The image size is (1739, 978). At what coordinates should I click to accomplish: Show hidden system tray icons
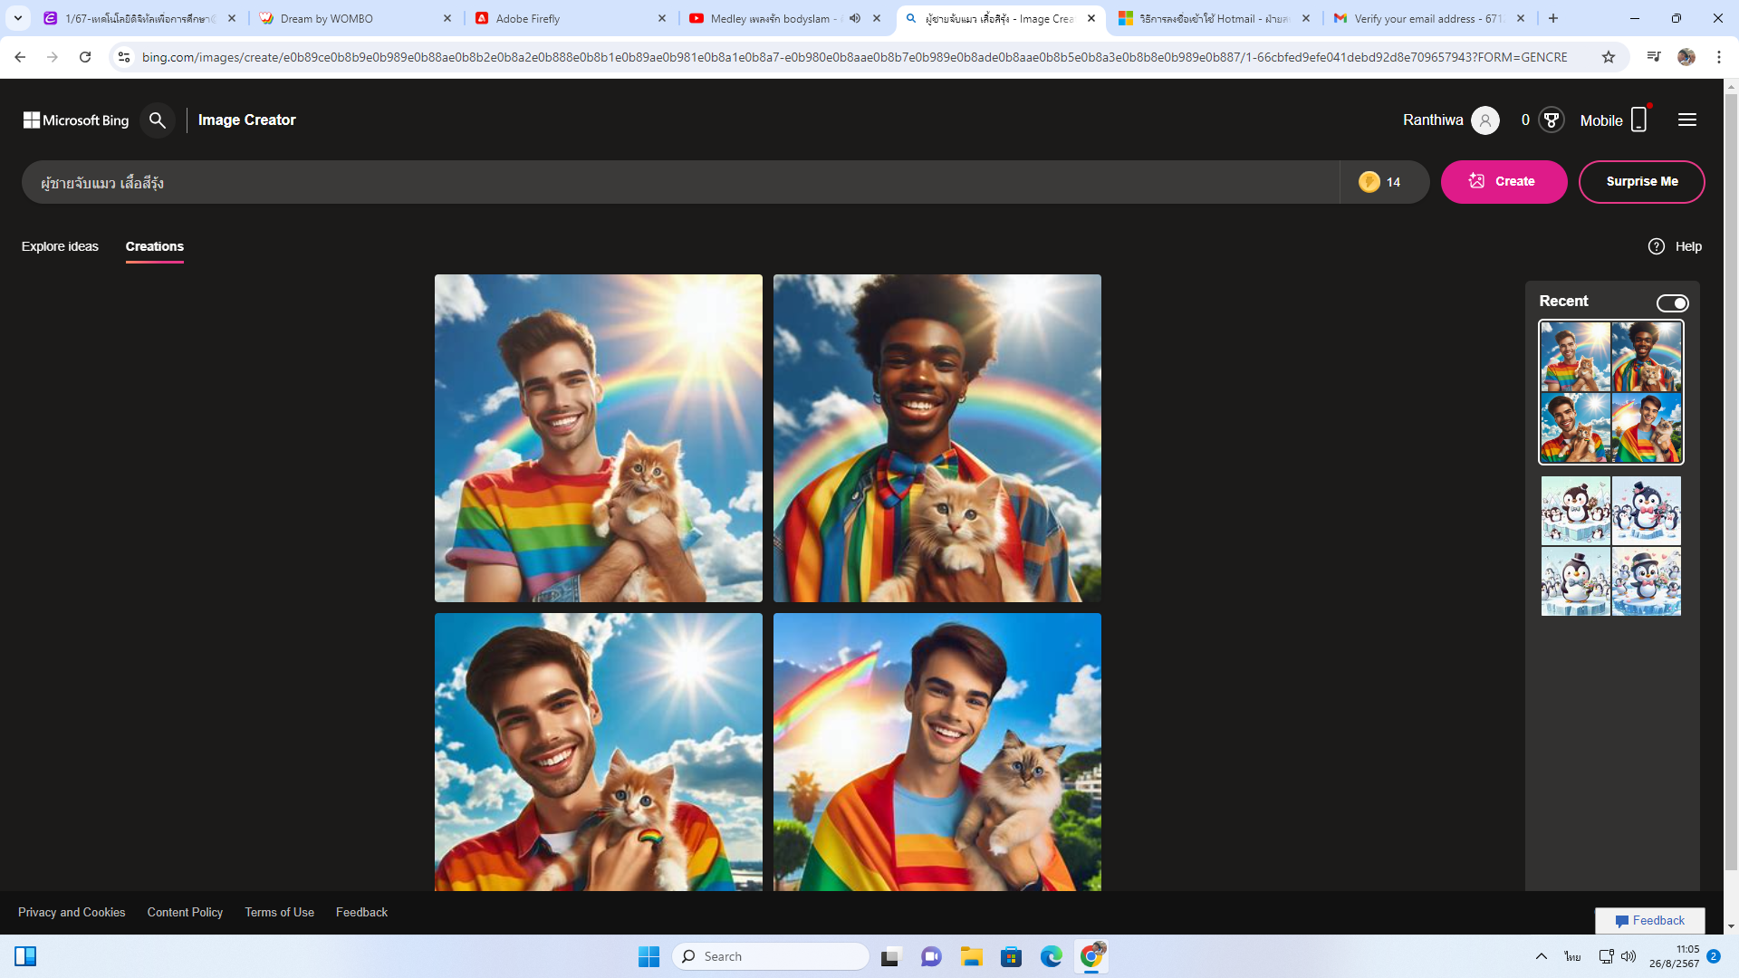1541,956
